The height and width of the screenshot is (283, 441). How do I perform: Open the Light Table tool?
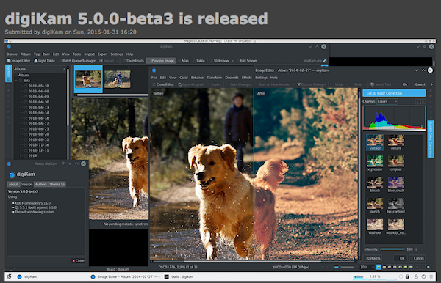tap(44, 61)
